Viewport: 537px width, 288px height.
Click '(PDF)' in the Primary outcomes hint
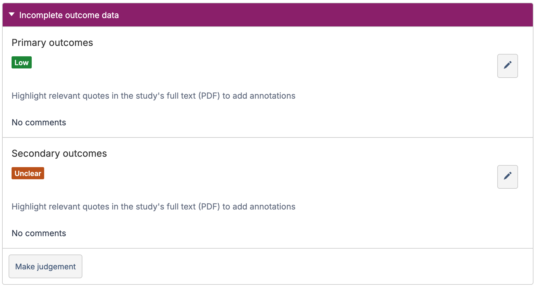coord(209,96)
